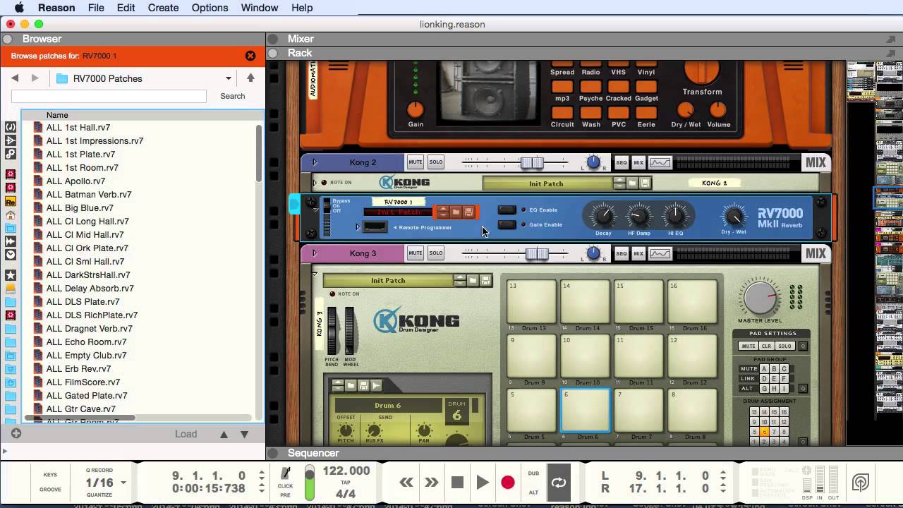Go forward in the browser history
The image size is (903, 508).
(35, 78)
